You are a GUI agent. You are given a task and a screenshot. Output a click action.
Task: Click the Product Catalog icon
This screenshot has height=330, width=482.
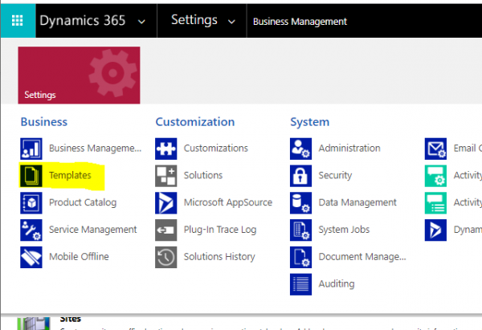(31, 203)
